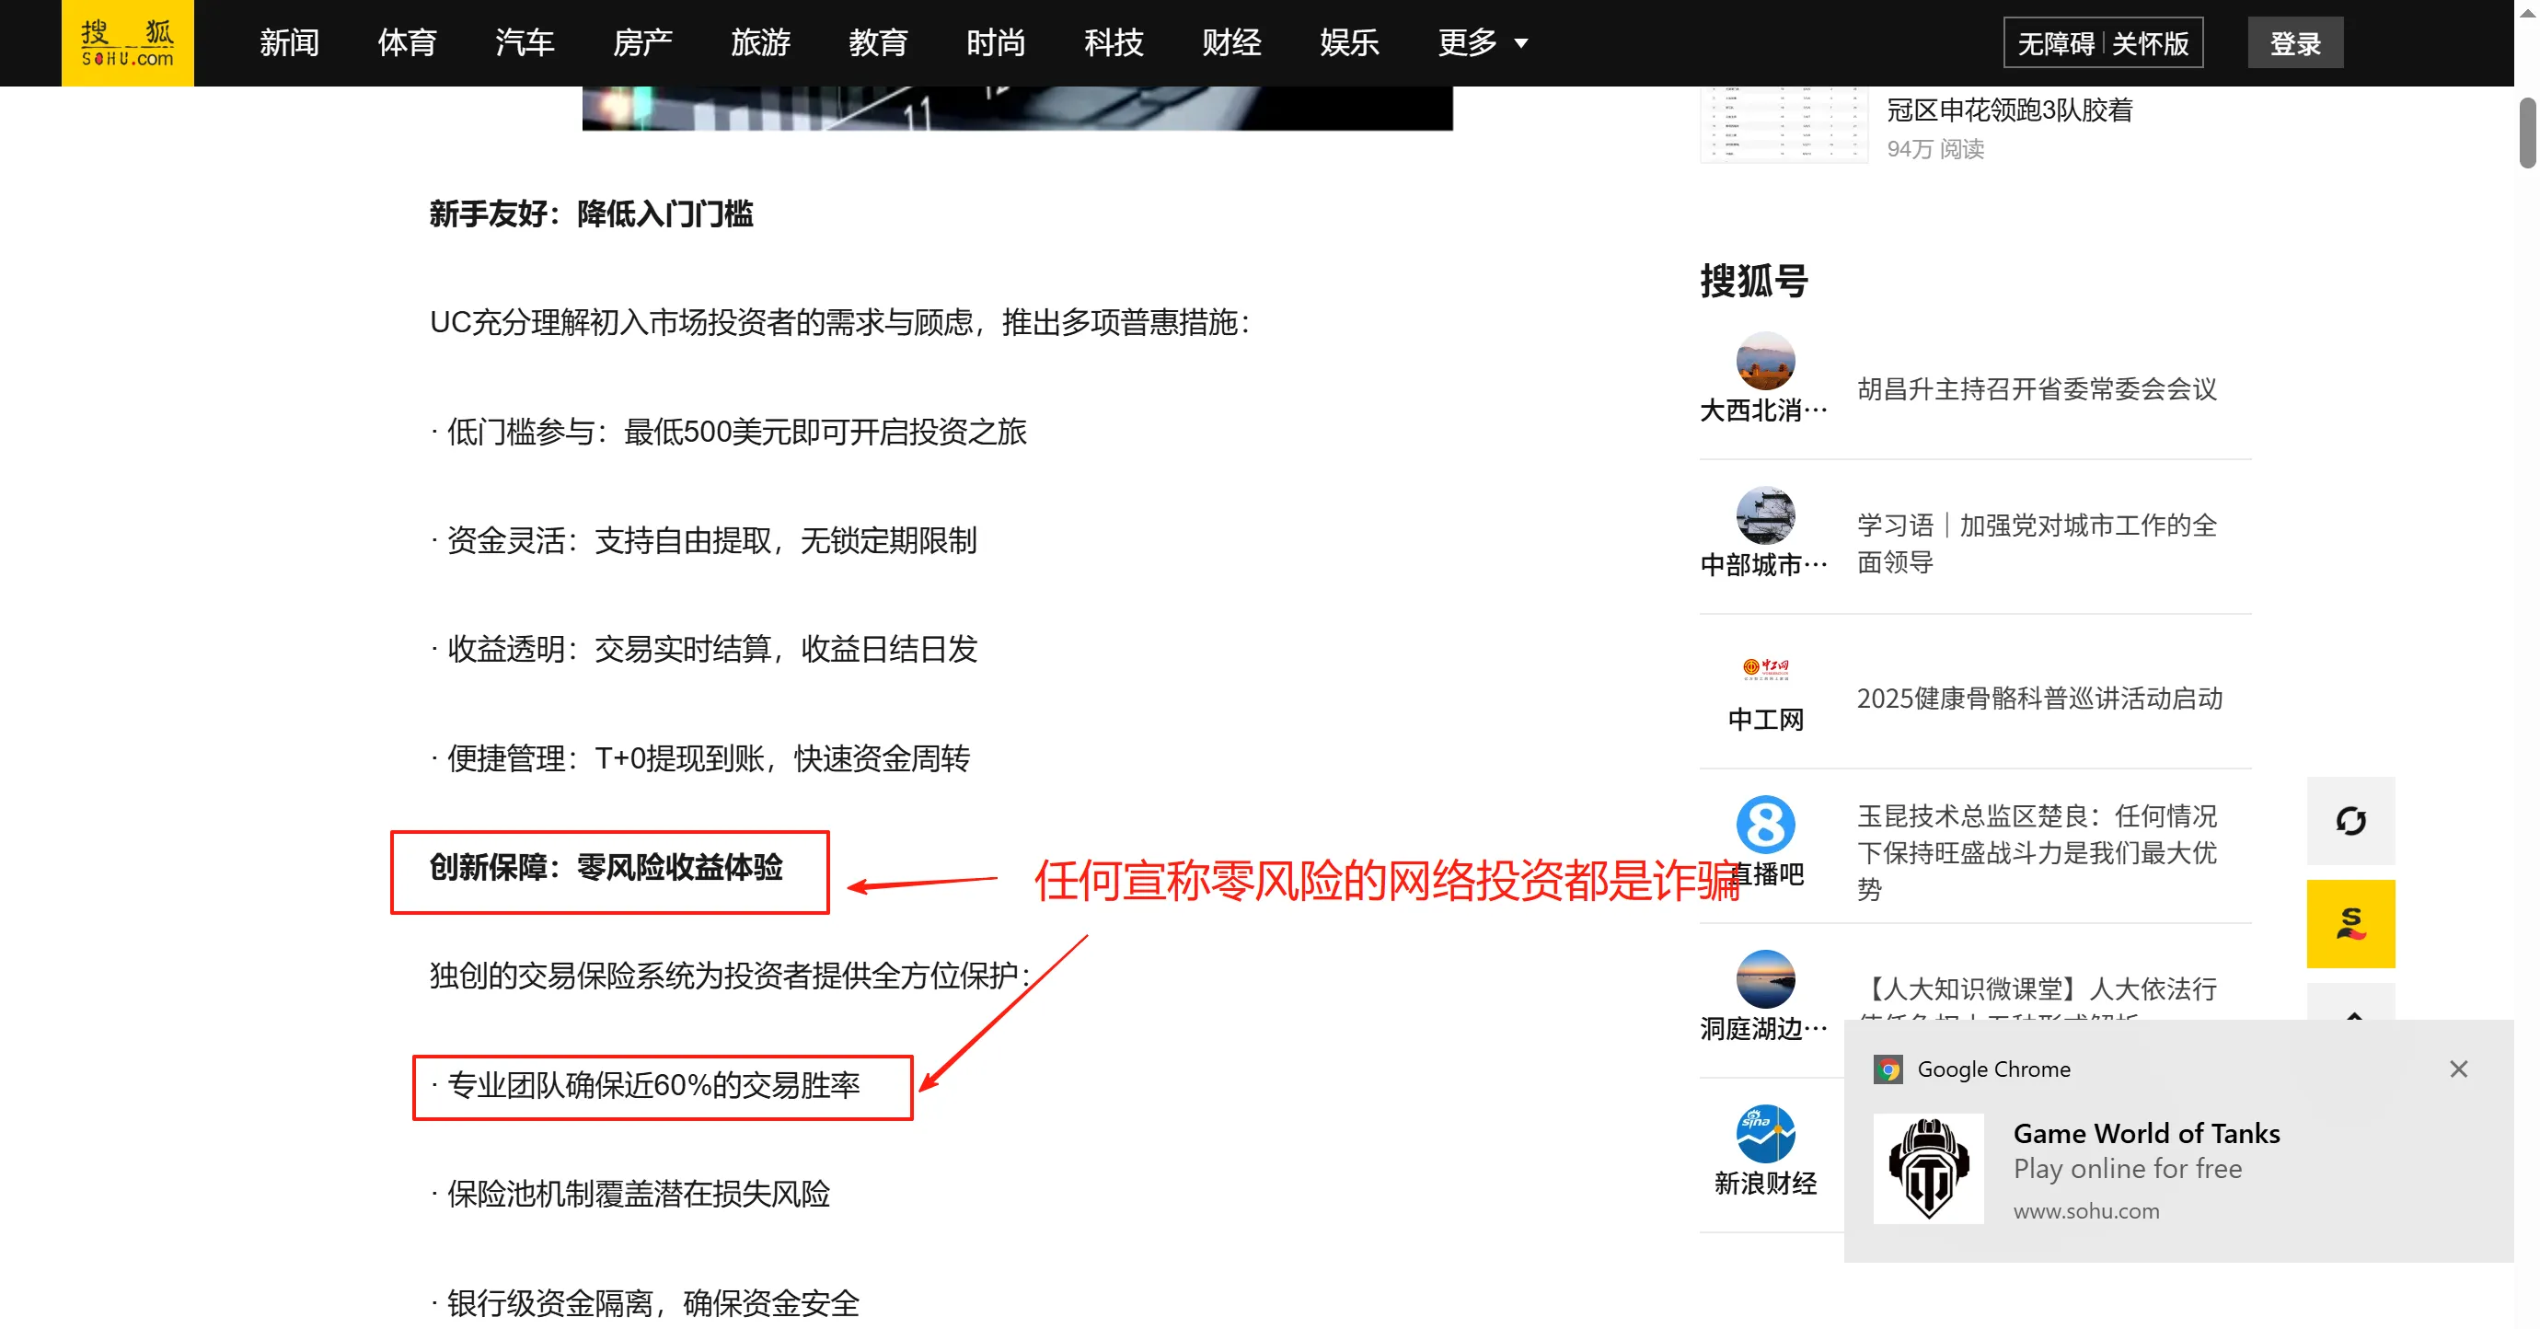Click the 银行级资金隔离 line
This screenshot has height=1329, width=2540.
click(644, 1303)
